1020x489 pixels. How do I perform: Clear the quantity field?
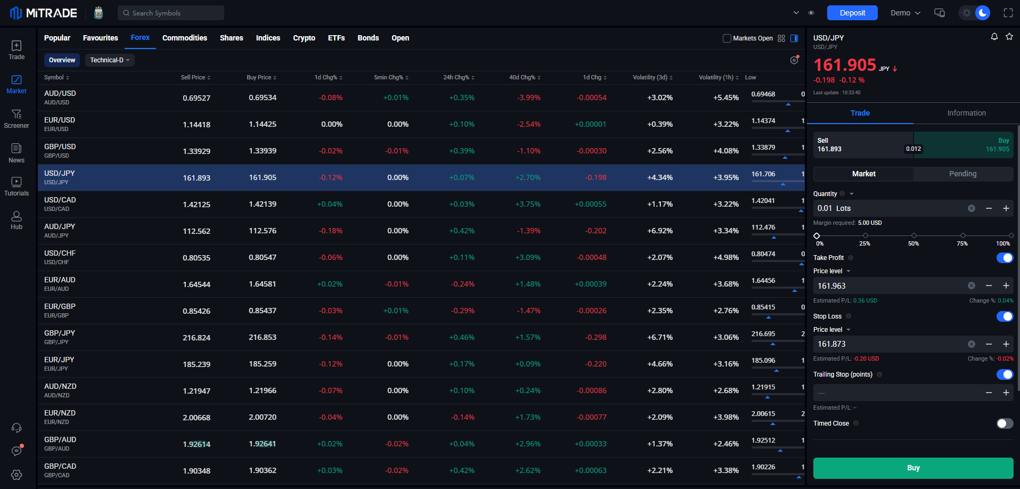coord(972,208)
